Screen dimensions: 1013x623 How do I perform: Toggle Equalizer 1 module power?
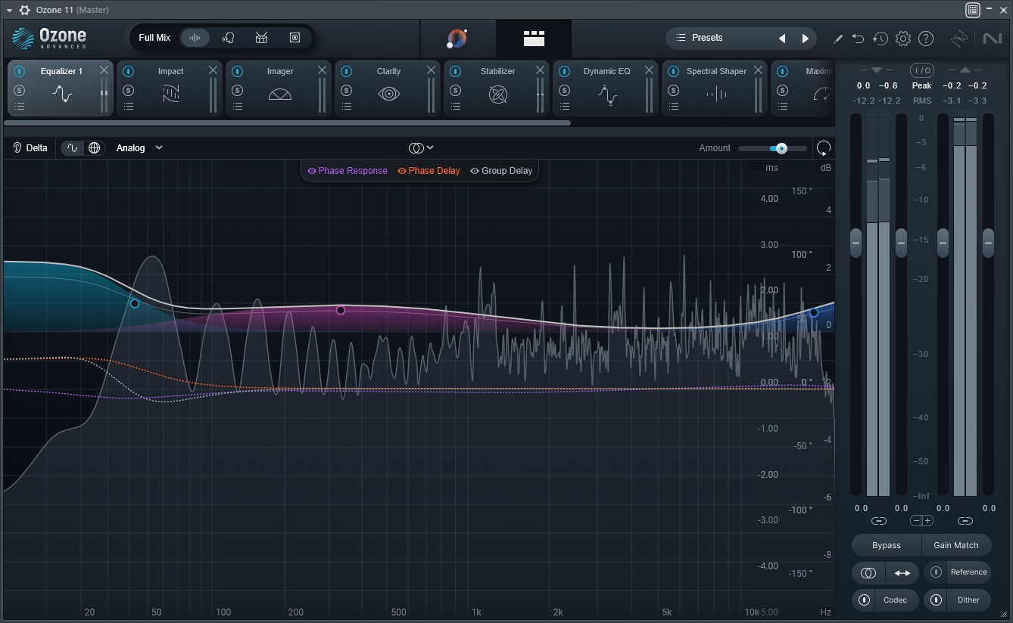pos(20,71)
